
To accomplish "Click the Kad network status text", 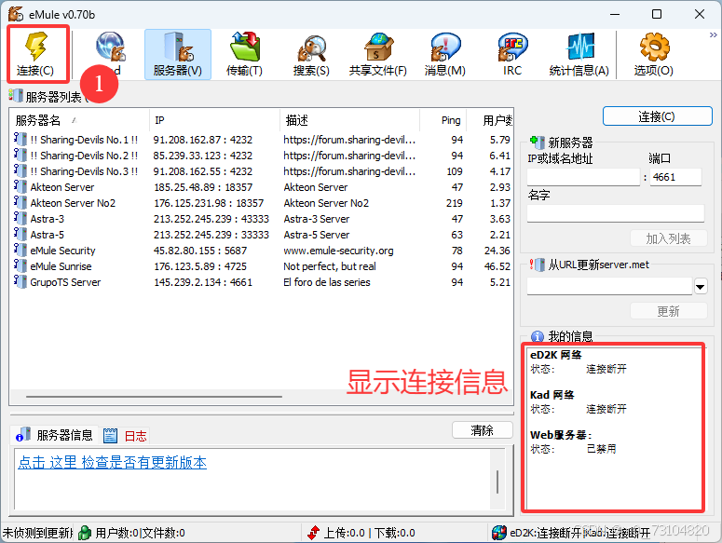I will click(606, 409).
